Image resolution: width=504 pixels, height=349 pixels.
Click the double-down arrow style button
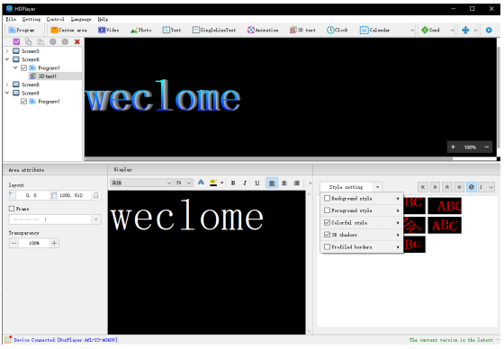point(459,187)
